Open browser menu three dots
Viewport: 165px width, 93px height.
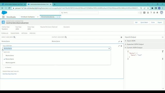[x=163, y=8]
